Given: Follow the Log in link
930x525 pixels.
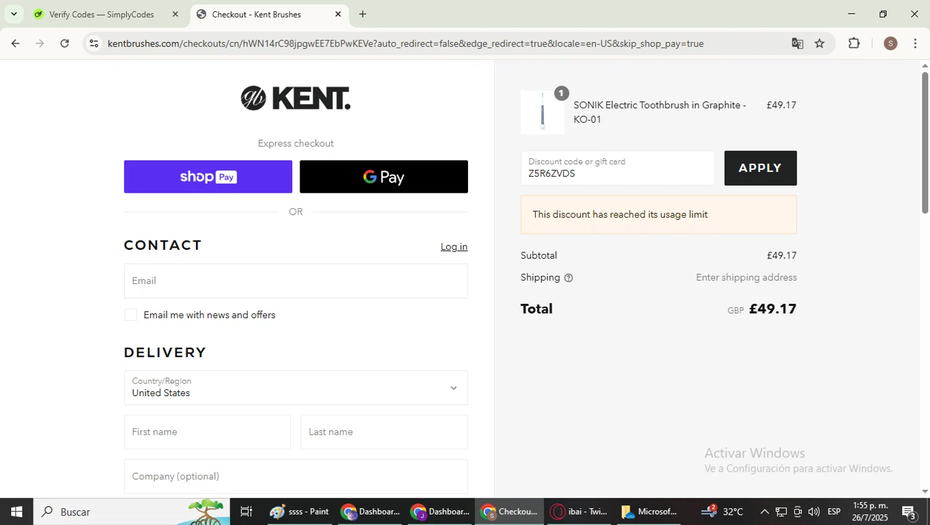Looking at the screenshot, I should [454, 247].
